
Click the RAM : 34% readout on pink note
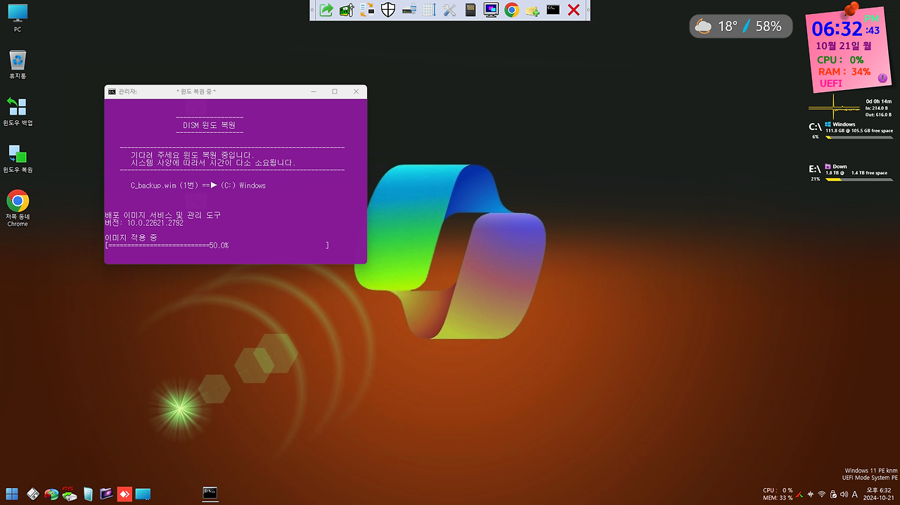pyautogui.click(x=844, y=72)
